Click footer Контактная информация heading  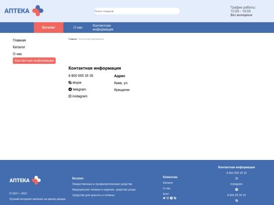point(236,167)
